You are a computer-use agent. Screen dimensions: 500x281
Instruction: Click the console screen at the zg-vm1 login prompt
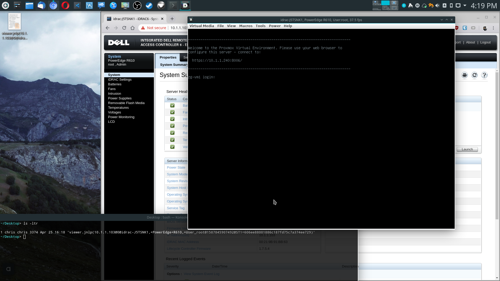pyautogui.click(x=201, y=77)
